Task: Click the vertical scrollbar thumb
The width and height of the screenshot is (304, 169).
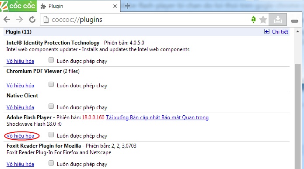Action: click(297, 116)
